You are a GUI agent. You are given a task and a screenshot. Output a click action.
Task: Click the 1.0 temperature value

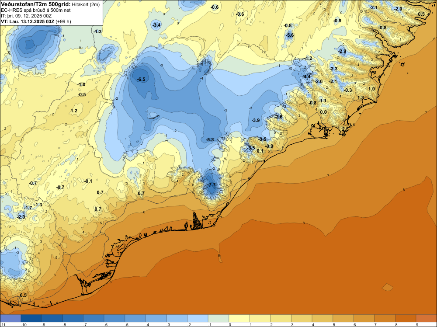click(x=371, y=89)
